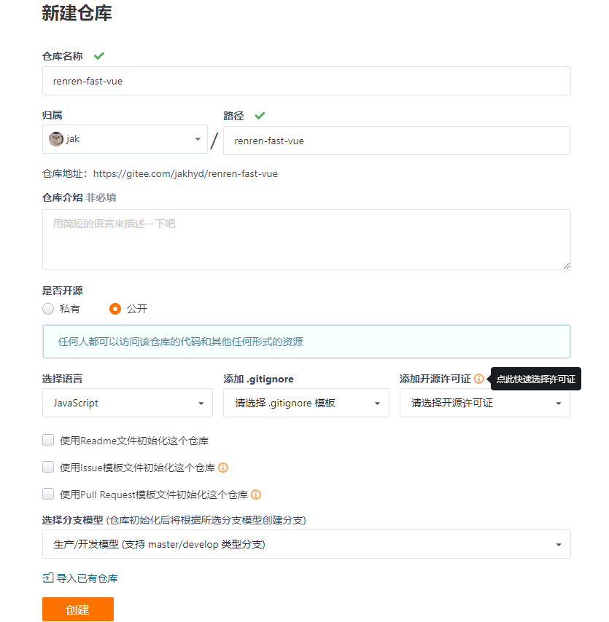
Task: Click the public access info banner
Action: point(306,342)
